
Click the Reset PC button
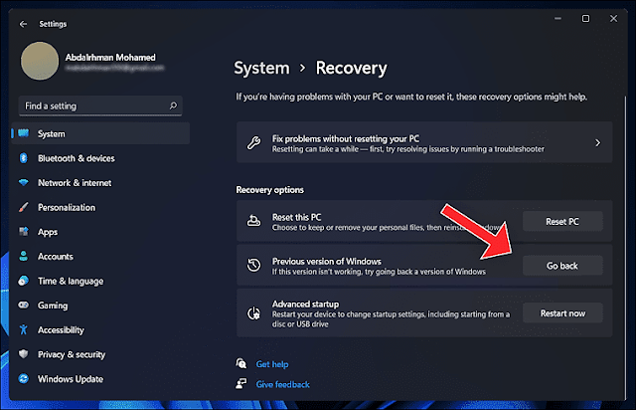click(562, 222)
